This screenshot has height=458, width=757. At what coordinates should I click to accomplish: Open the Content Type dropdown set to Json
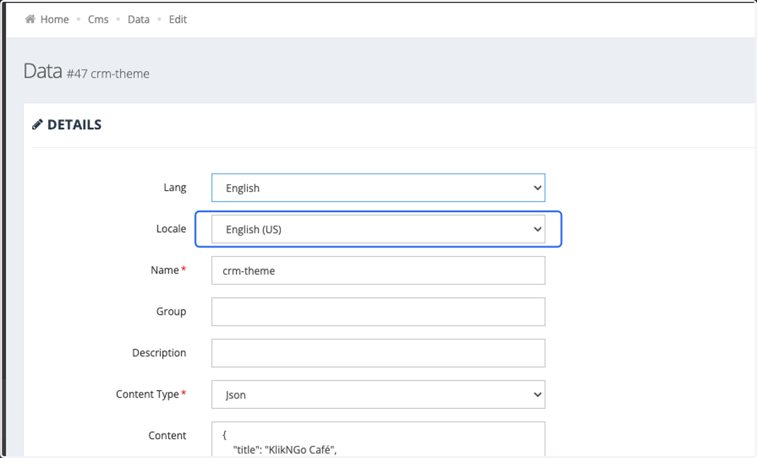378,395
